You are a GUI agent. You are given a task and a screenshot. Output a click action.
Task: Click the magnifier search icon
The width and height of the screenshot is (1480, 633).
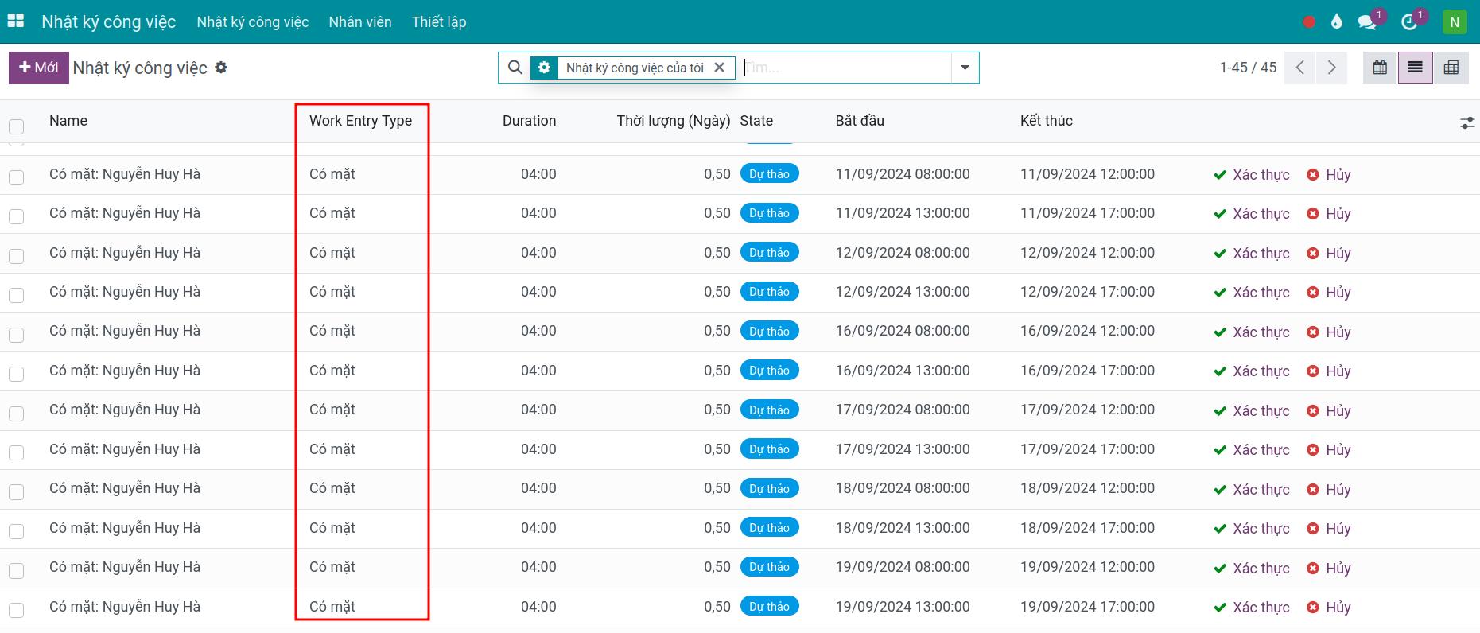coord(515,68)
